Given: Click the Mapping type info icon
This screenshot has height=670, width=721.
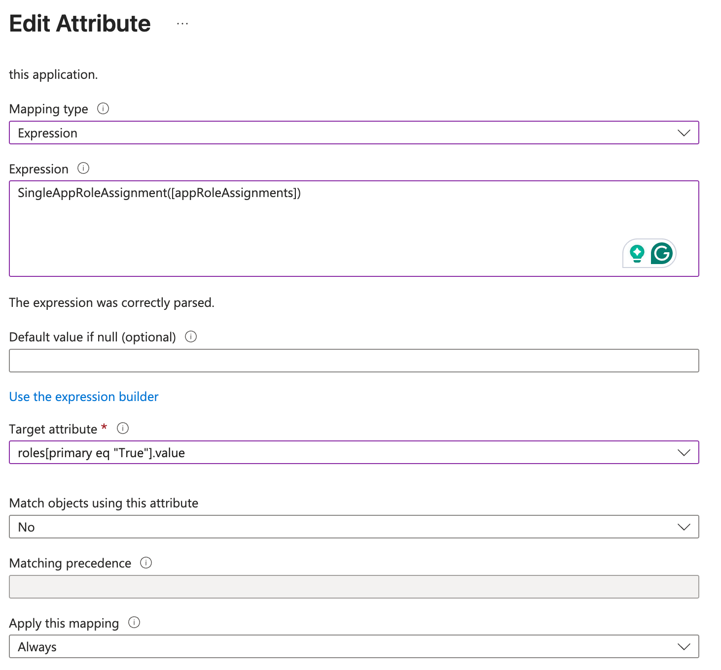Looking at the screenshot, I should pos(103,108).
